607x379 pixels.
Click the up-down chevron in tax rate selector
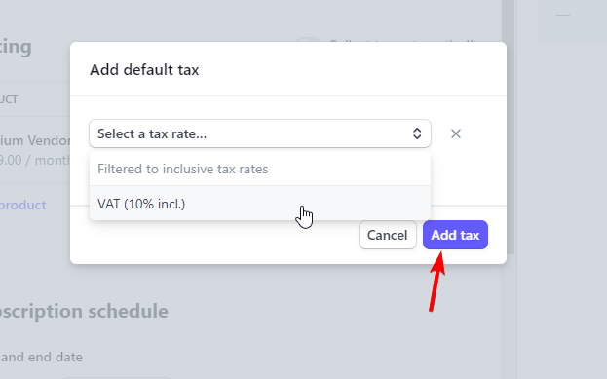click(x=417, y=133)
